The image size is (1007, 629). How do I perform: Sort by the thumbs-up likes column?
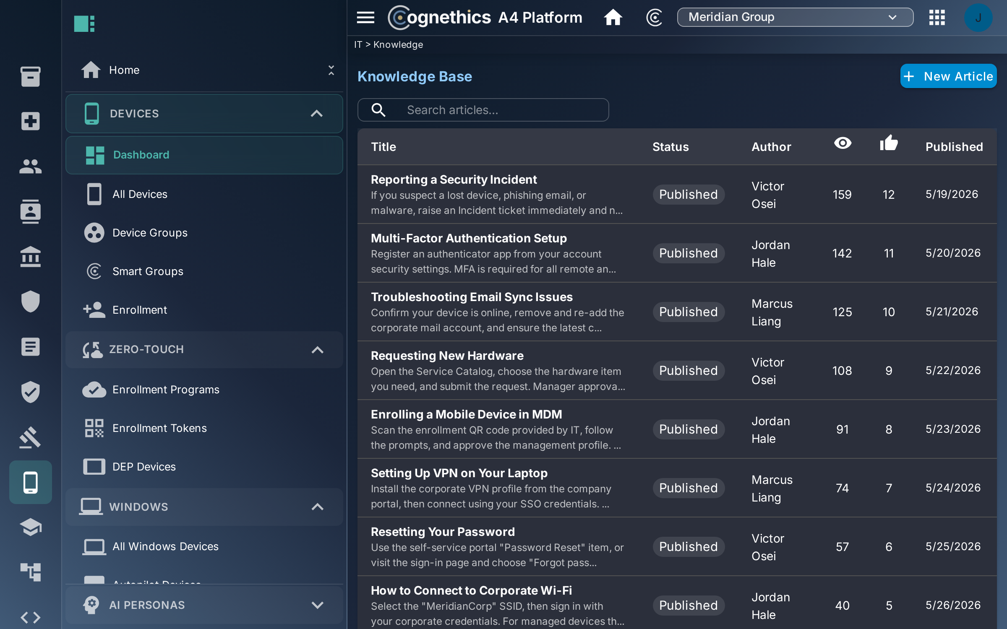(889, 143)
